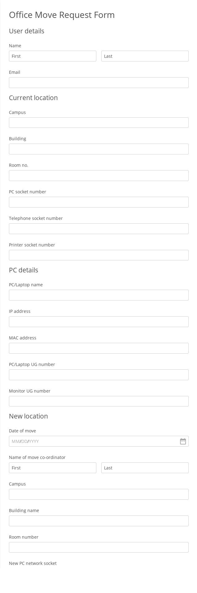Image resolution: width=197 pixels, height=593 pixels.
Task: Click the Room no. input field
Action: coord(98,175)
